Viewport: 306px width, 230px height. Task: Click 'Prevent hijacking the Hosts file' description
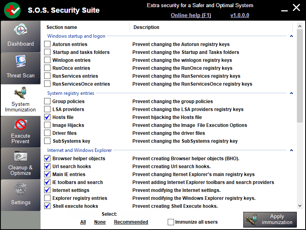pos(167,117)
